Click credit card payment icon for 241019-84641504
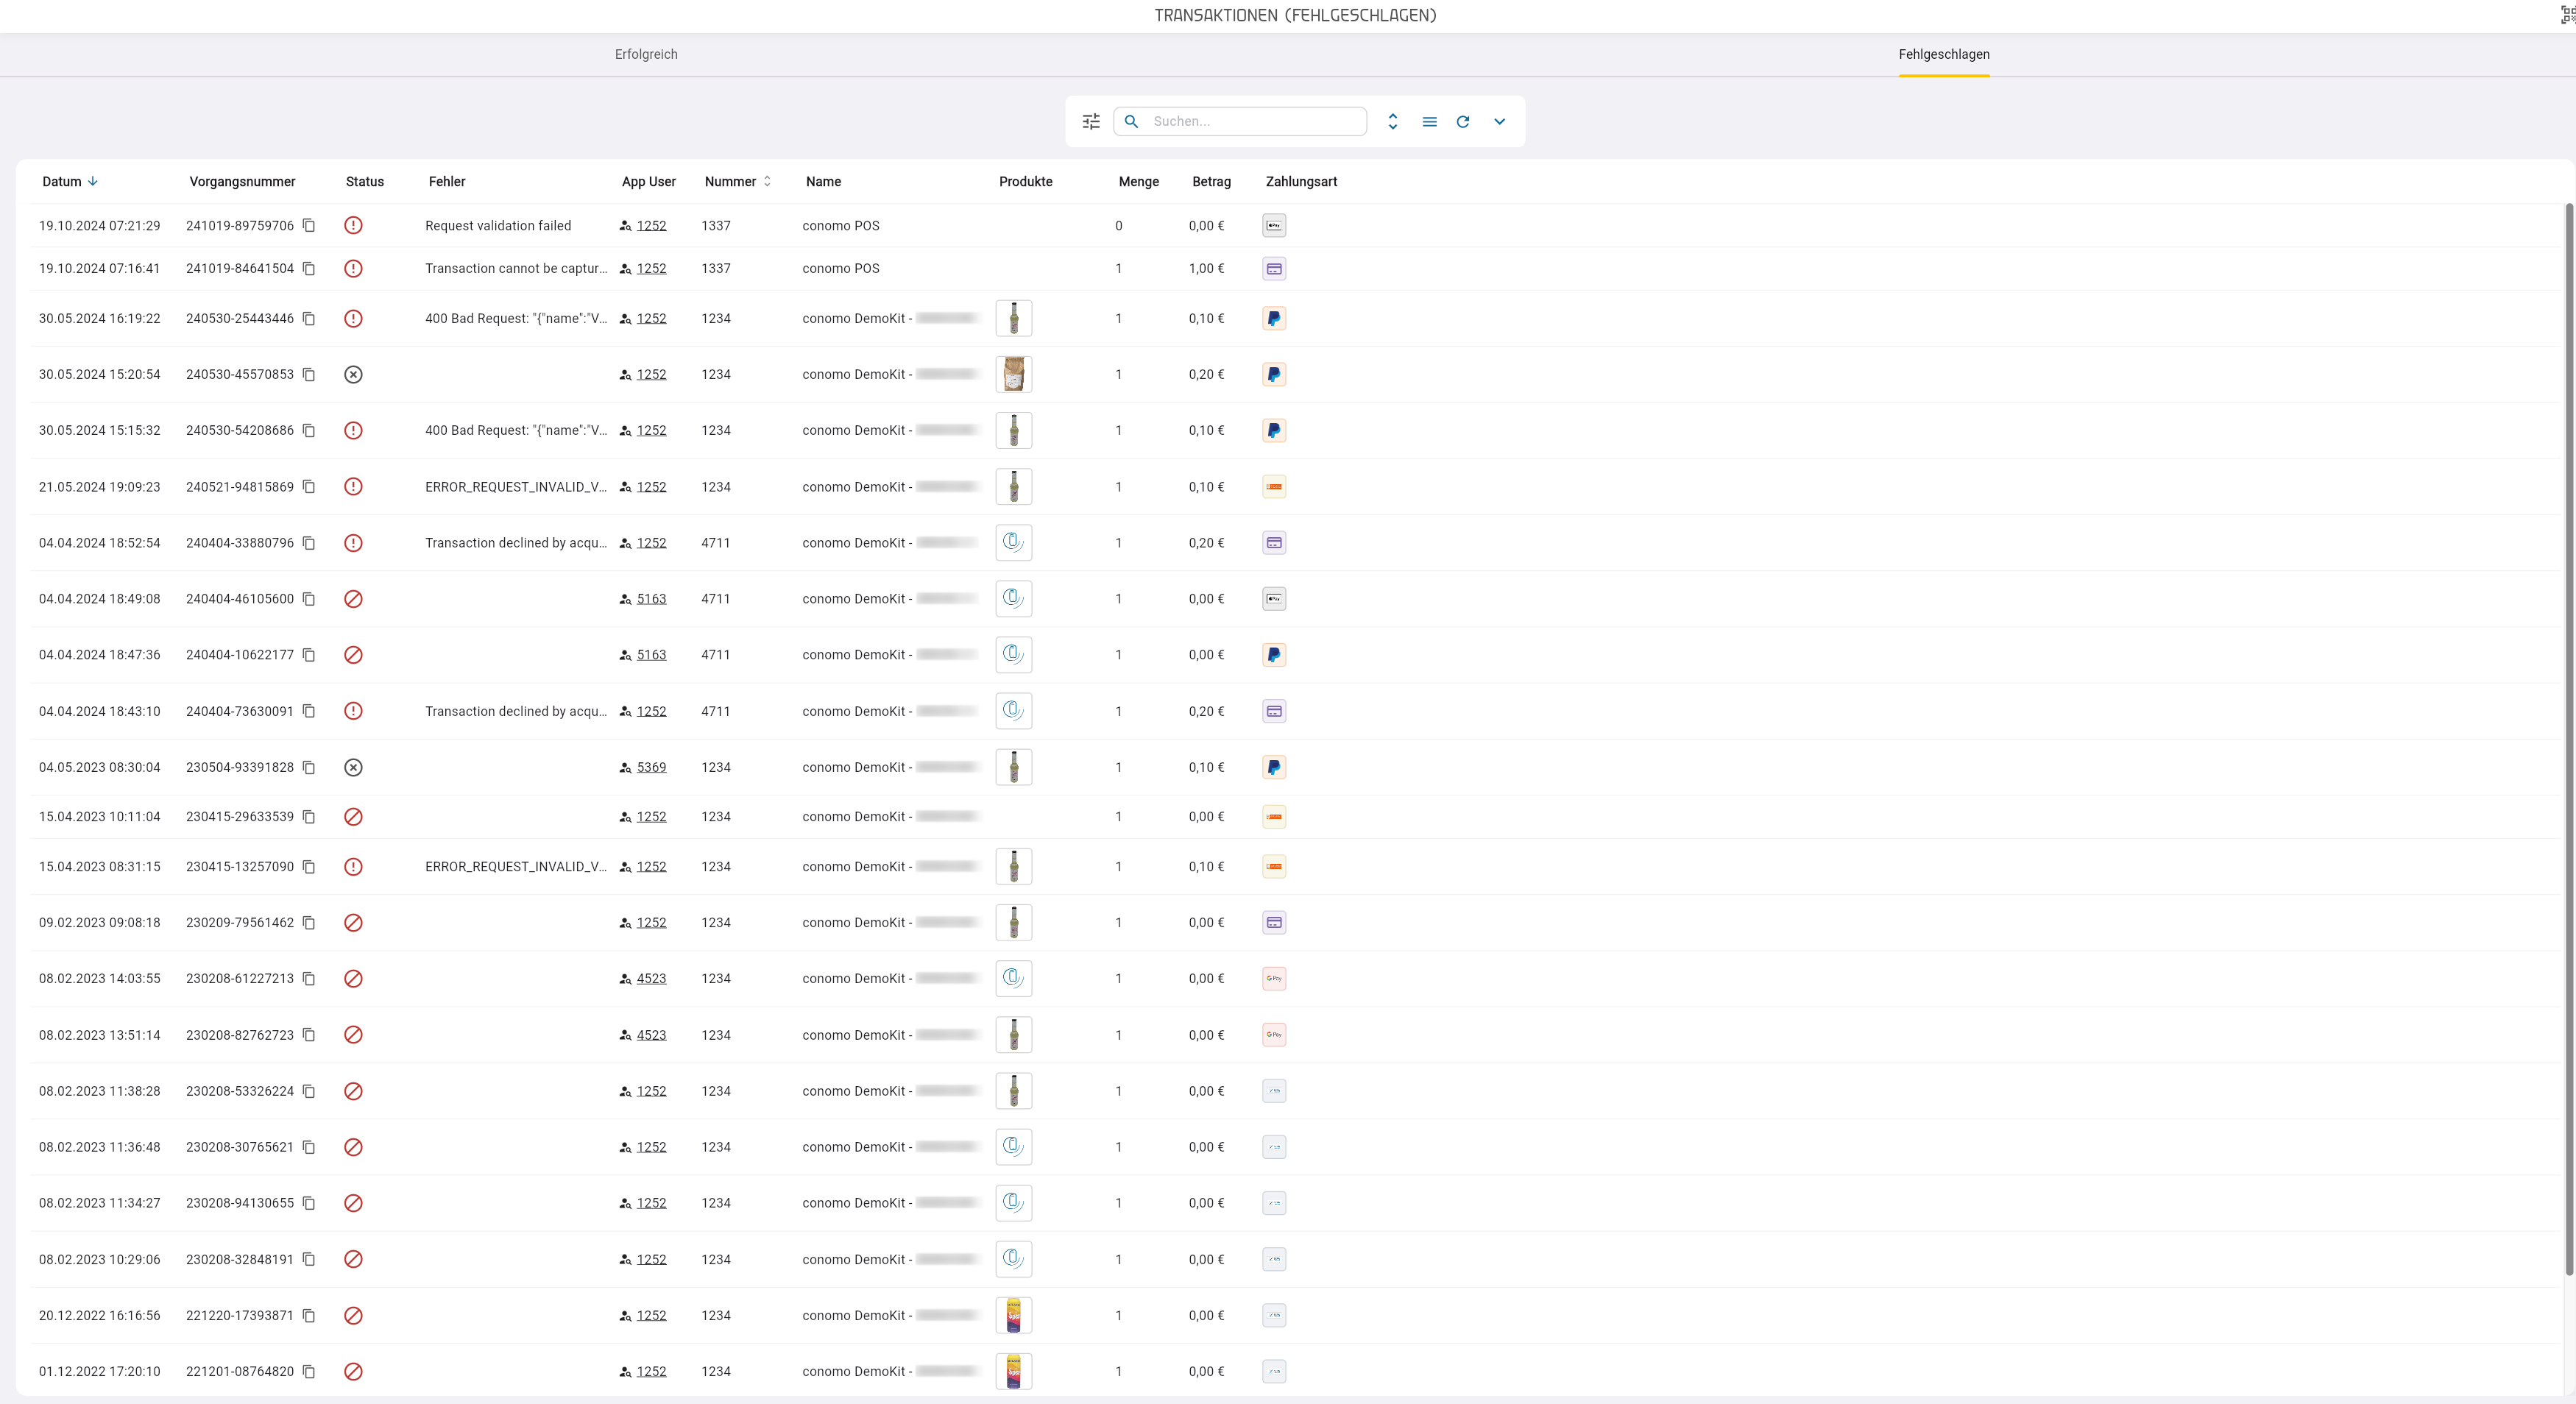 pyautogui.click(x=1274, y=268)
